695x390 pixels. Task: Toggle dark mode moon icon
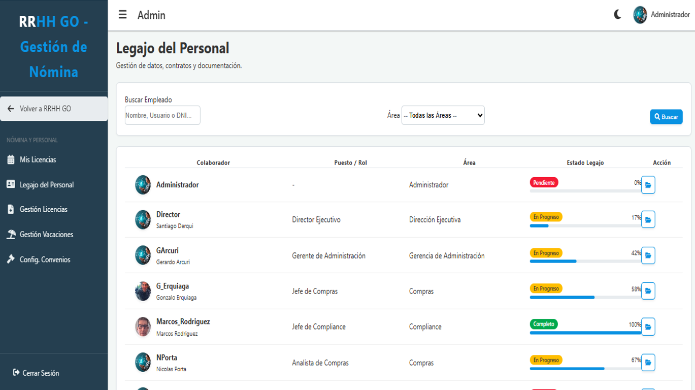pos(617,15)
